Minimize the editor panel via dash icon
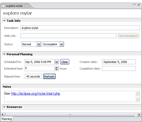This screenshot has width=142, height=122. tap(134, 4)
